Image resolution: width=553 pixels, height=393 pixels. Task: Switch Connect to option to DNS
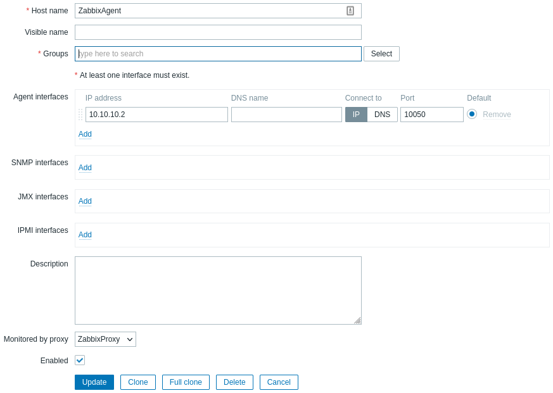click(x=382, y=115)
